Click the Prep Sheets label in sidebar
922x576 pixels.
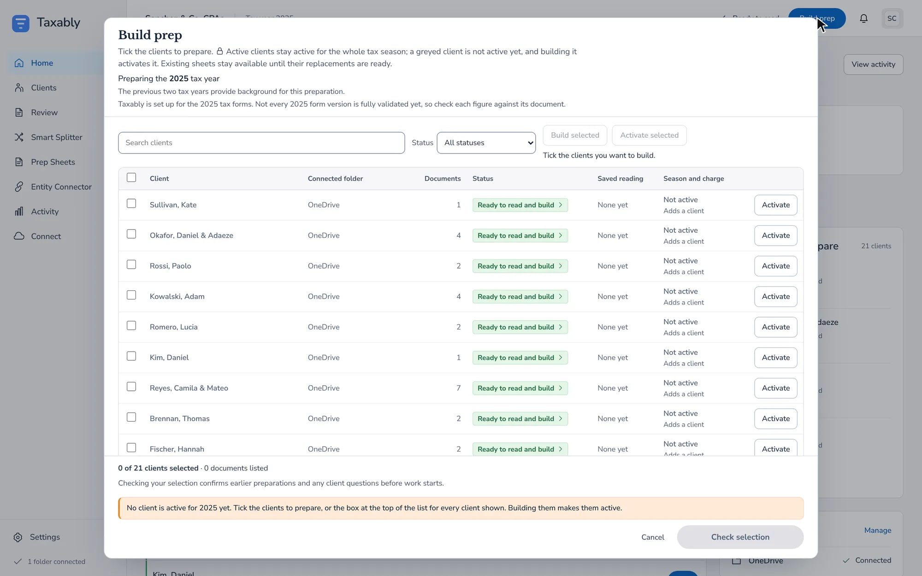[x=53, y=162]
